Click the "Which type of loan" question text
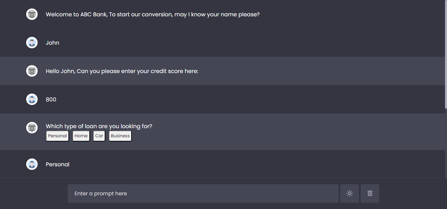 tap(99, 126)
